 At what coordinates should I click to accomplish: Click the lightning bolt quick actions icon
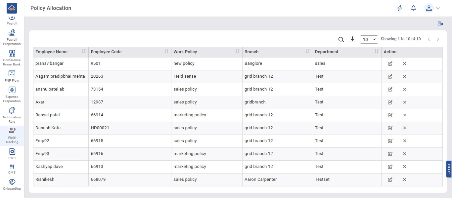[x=400, y=8]
